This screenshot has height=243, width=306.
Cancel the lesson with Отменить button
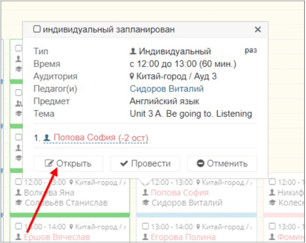(x=222, y=164)
